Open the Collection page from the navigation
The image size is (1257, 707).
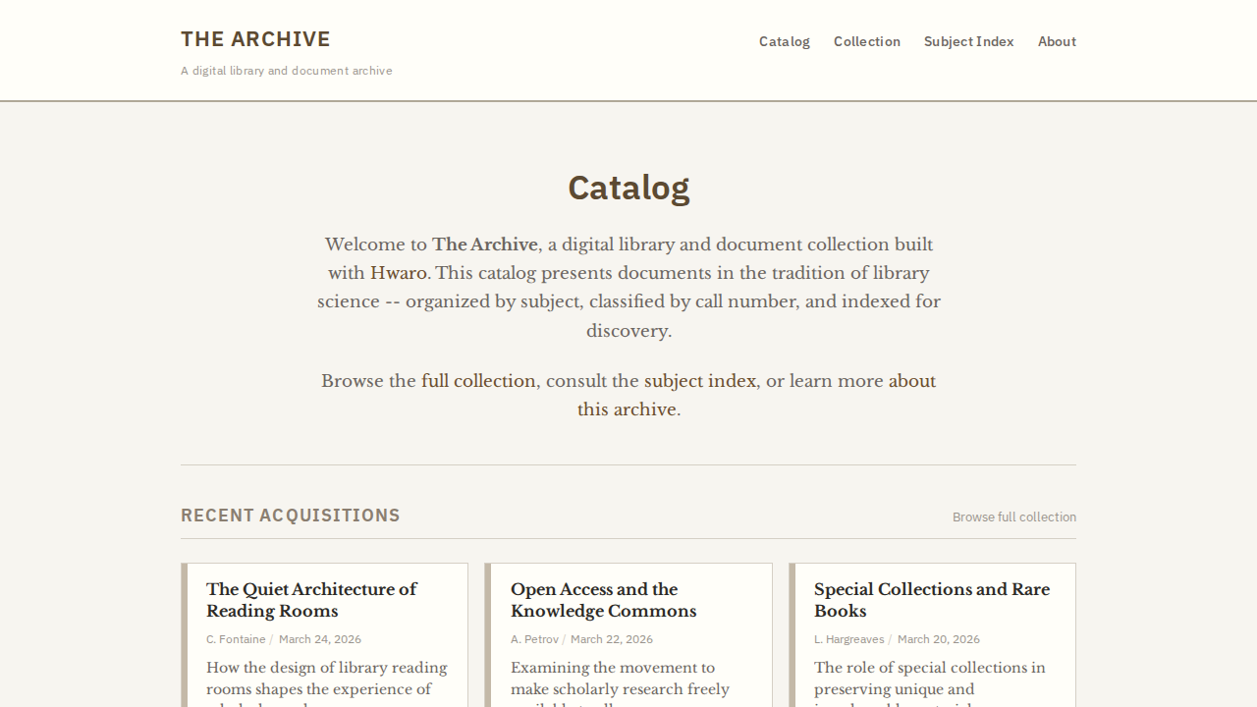(866, 41)
